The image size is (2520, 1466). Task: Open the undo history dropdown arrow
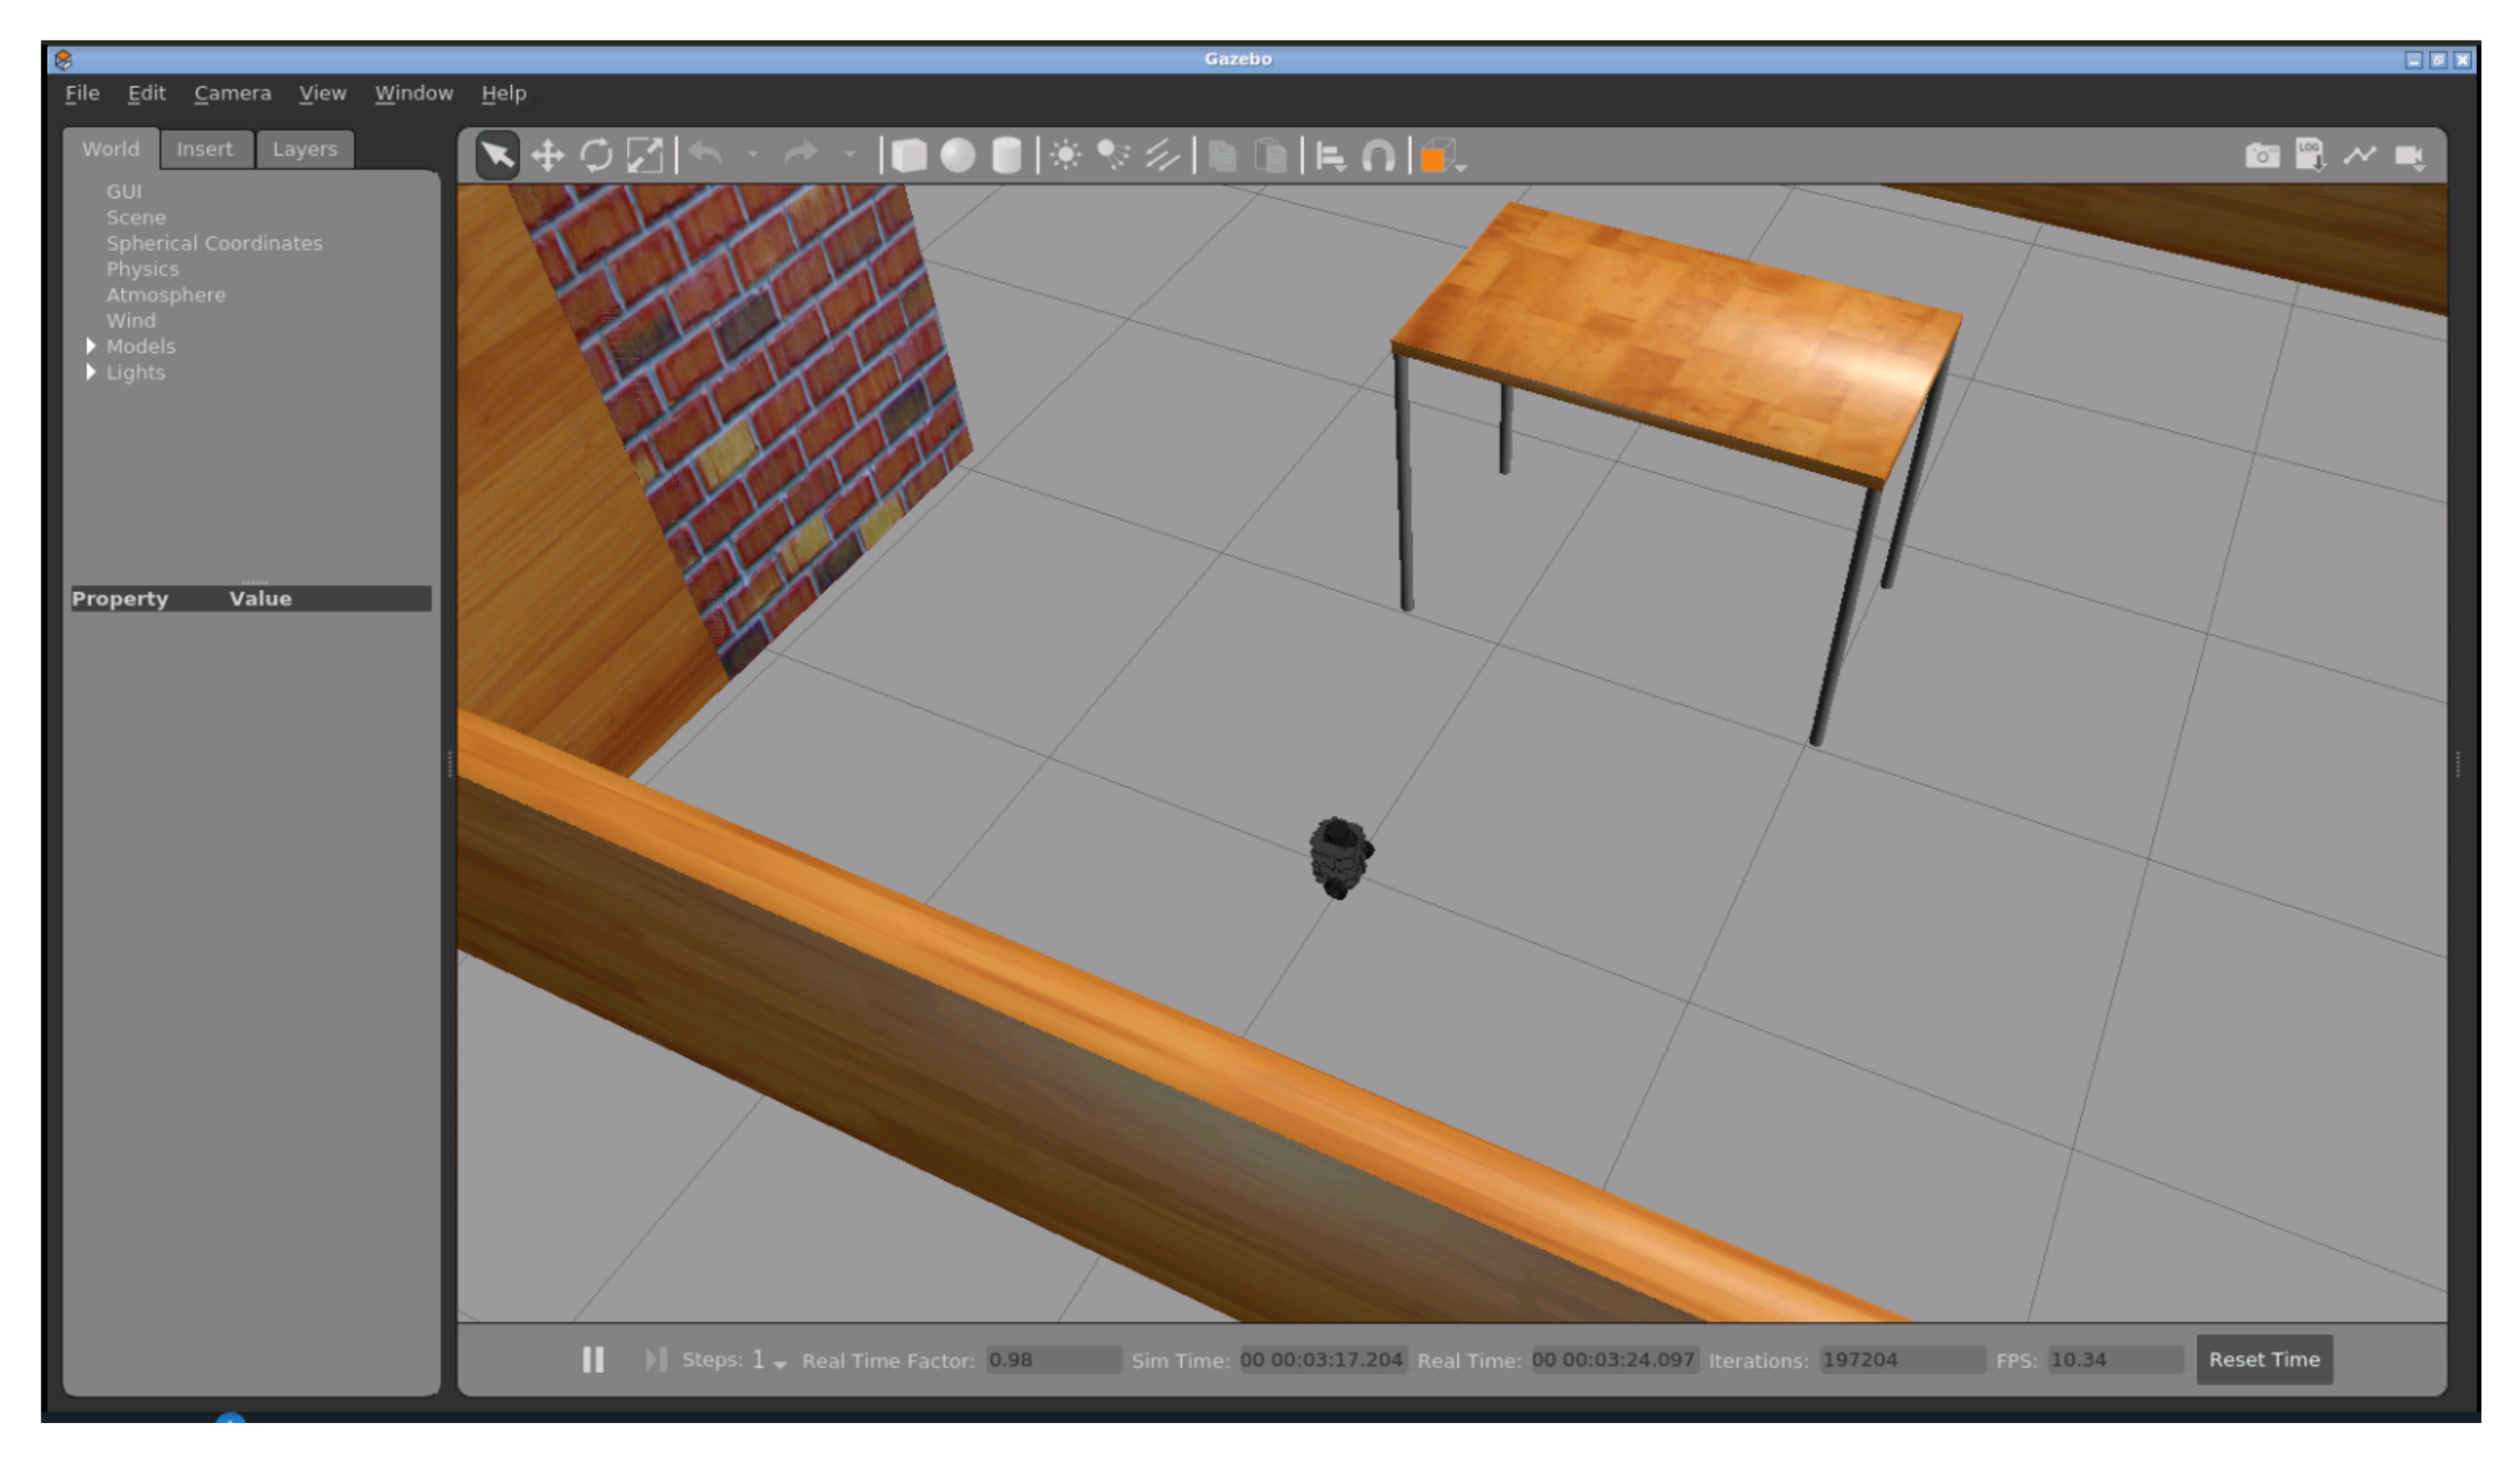point(753,155)
